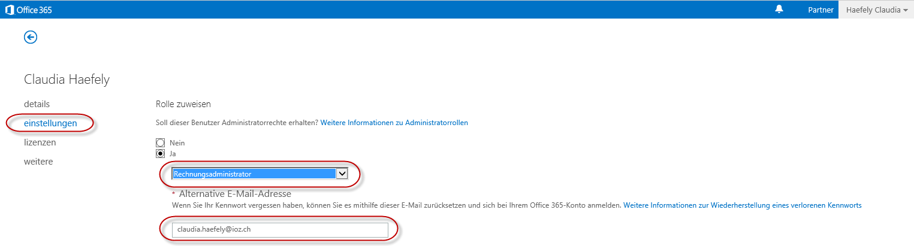
Task: Open Weitere Informationen zu Administratorrollen link
Action: (394, 122)
